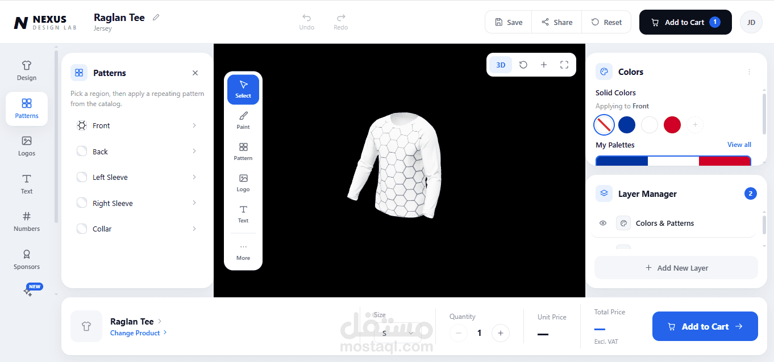Image resolution: width=774 pixels, height=362 pixels.
Task: Edit the Raglan Tee name with pencil icon
Action: pyautogui.click(x=156, y=17)
